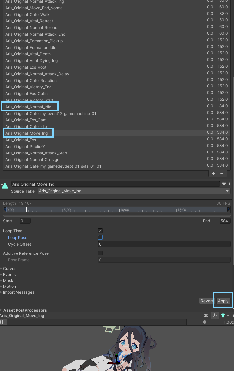Viewport: 234px width, 371px height.
Task: Open the help icon beside the clip name
Action: click(x=224, y=184)
